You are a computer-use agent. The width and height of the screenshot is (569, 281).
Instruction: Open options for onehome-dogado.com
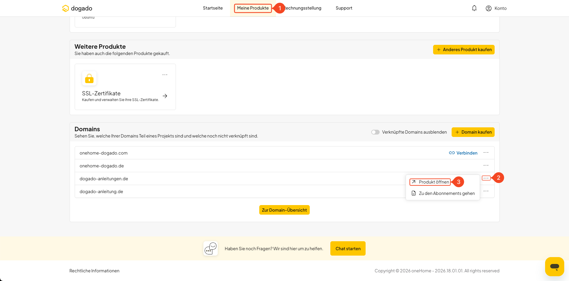click(x=486, y=153)
